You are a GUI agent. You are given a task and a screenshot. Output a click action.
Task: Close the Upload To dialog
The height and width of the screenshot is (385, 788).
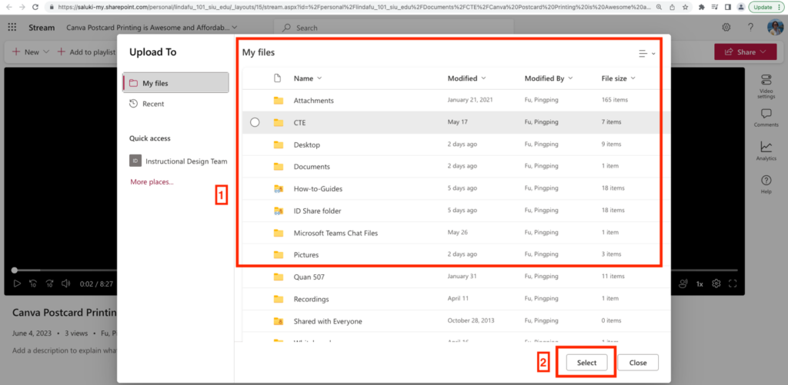tap(638, 363)
